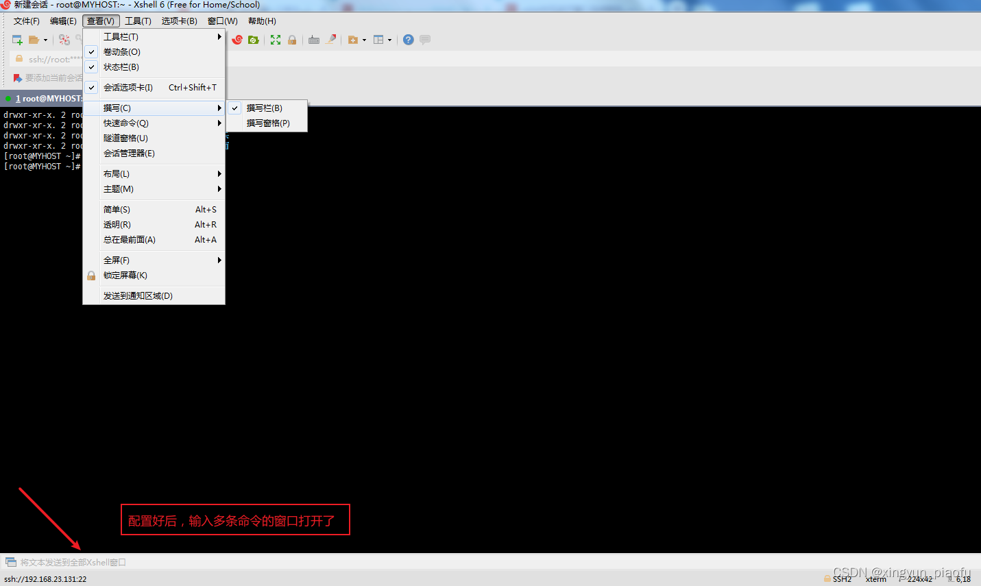This screenshot has height=586, width=981.
Task: Select 会话管理器(E) menu entry
Action: (154, 154)
